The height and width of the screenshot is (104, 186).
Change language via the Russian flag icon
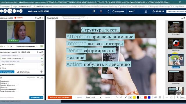[101, 12]
